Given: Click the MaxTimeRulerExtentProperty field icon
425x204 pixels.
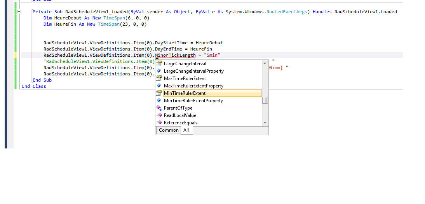Looking at the screenshot, I should [x=159, y=86].
